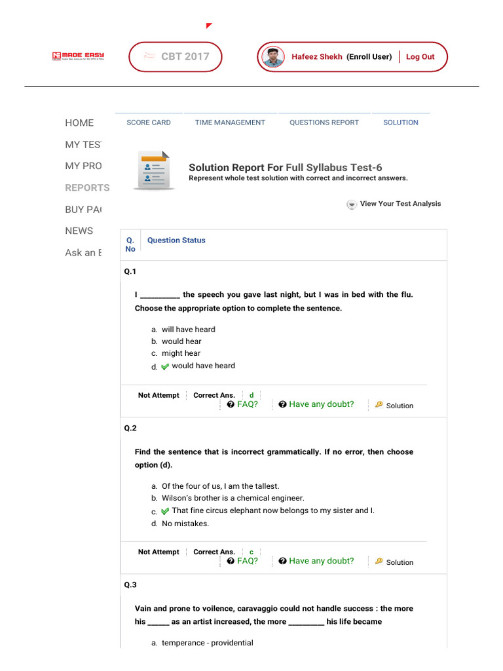The height and width of the screenshot is (671, 503).
Task: Go to HOME in the sidebar
Action: coord(79,123)
